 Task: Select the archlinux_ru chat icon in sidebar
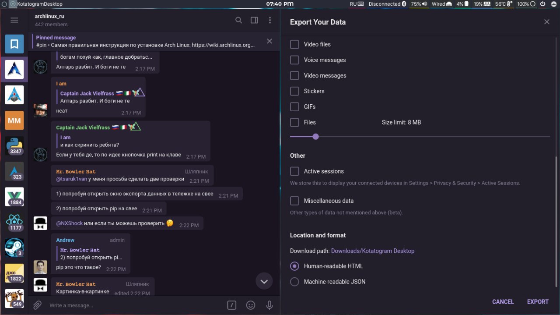pos(14,69)
